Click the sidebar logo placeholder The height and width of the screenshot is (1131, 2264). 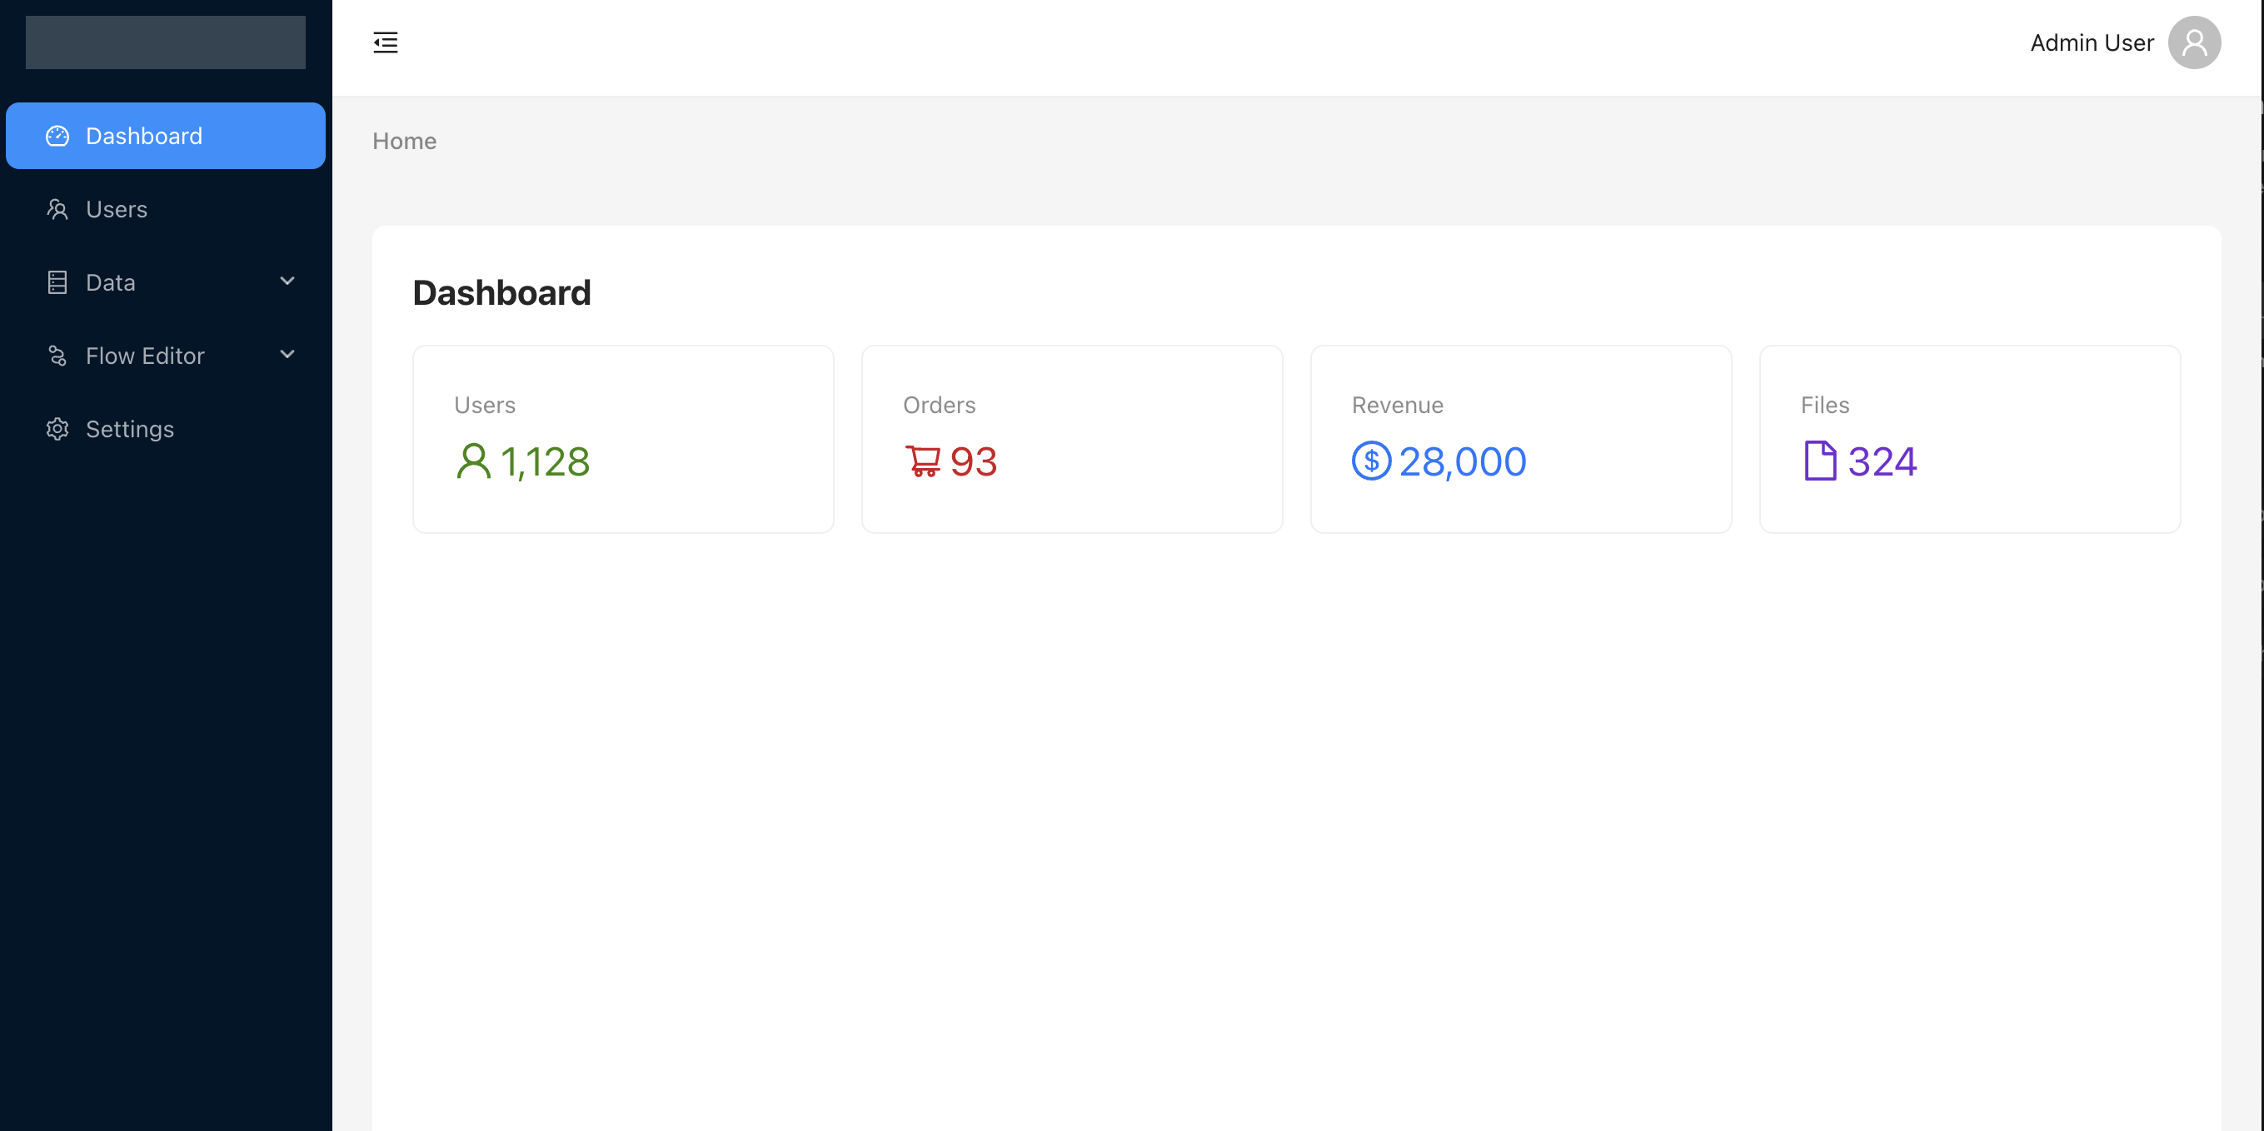(x=165, y=42)
